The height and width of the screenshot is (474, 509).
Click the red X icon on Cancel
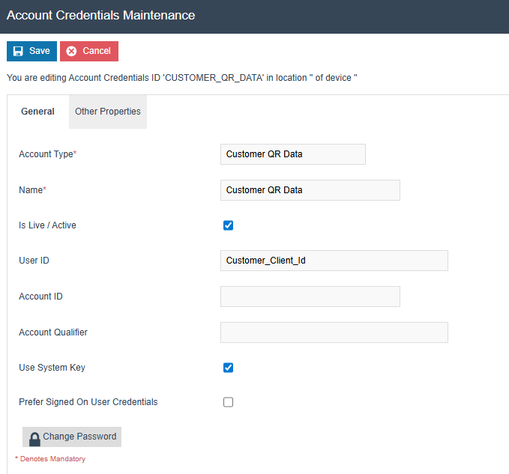click(71, 52)
